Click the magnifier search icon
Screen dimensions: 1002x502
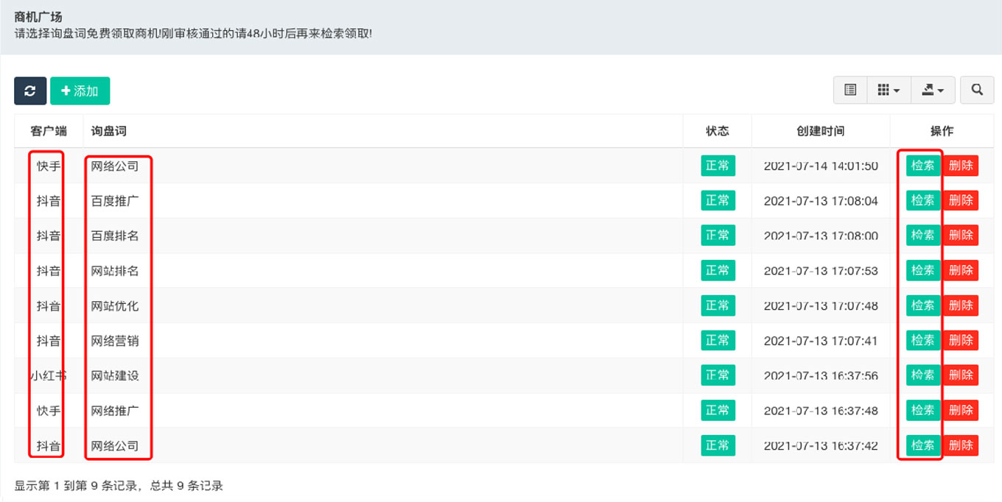(977, 90)
